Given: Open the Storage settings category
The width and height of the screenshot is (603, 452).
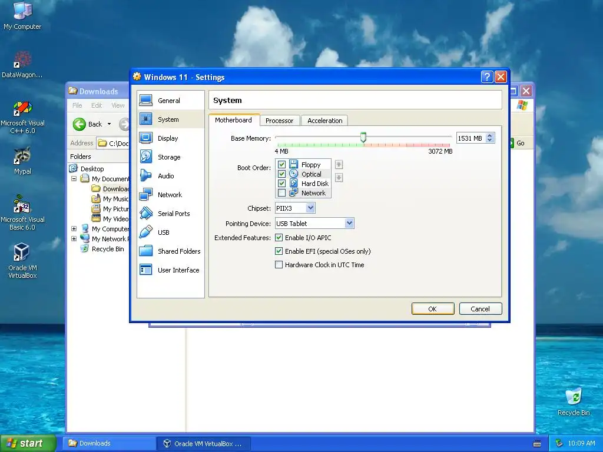Looking at the screenshot, I should click(170, 157).
